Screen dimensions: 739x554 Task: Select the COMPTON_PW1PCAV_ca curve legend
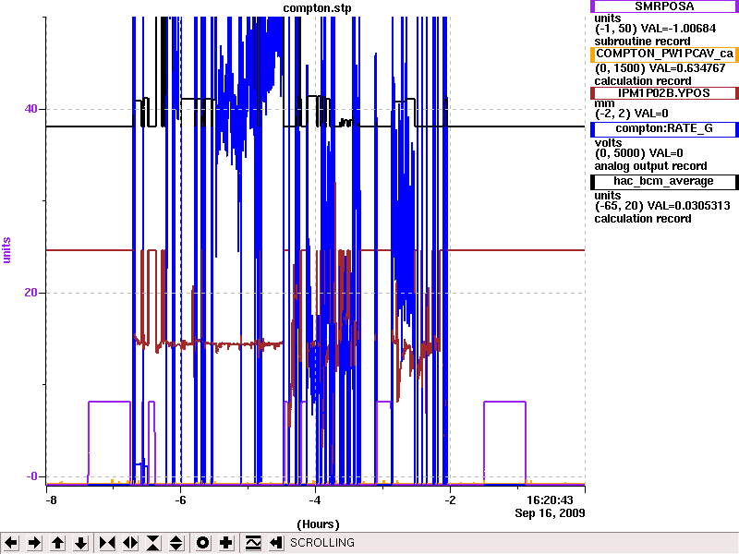click(664, 54)
